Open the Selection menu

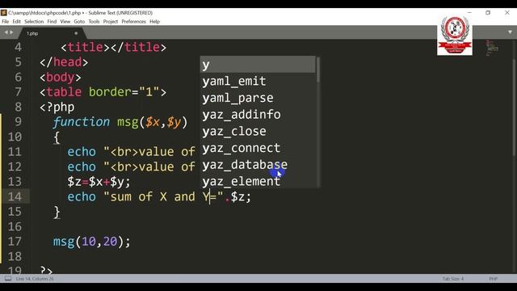coord(34,22)
